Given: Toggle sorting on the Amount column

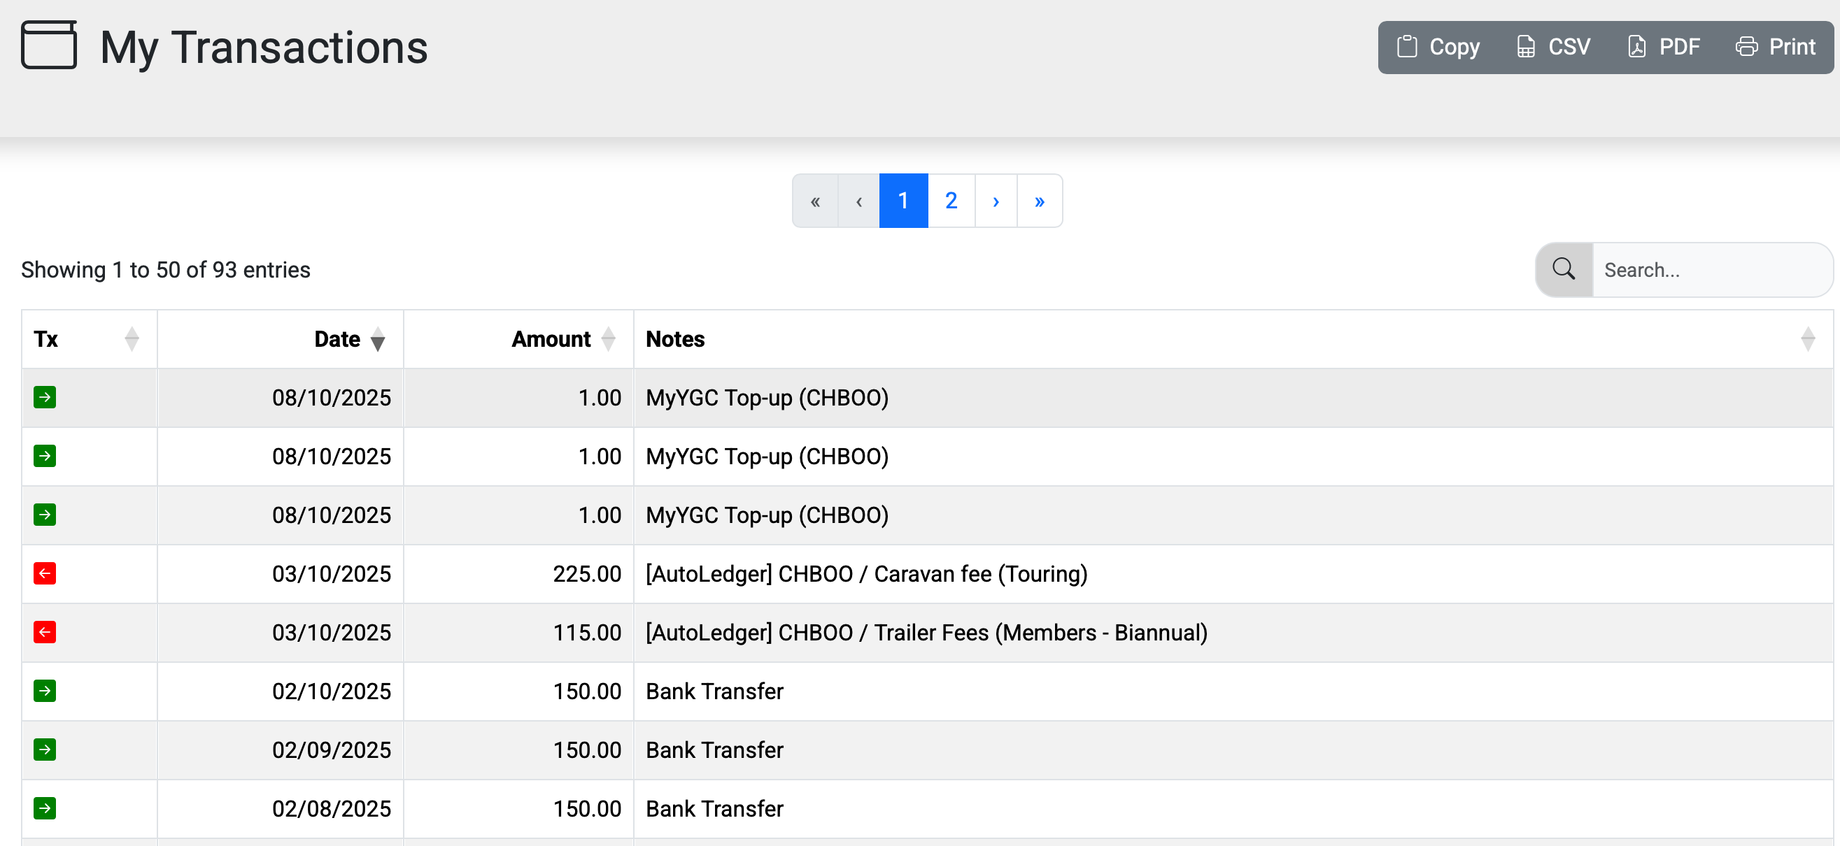Looking at the screenshot, I should click(608, 339).
